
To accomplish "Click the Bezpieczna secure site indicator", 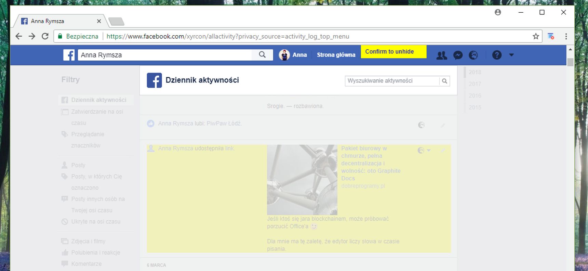I will pyautogui.click(x=78, y=36).
